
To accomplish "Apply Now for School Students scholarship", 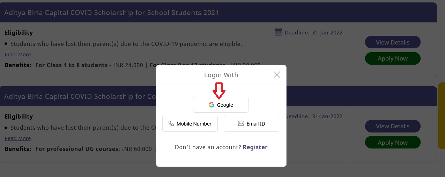I will point(393,59).
